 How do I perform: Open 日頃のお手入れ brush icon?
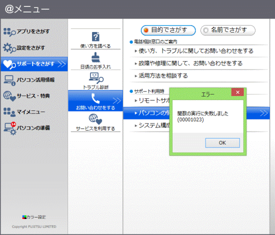[96, 57]
